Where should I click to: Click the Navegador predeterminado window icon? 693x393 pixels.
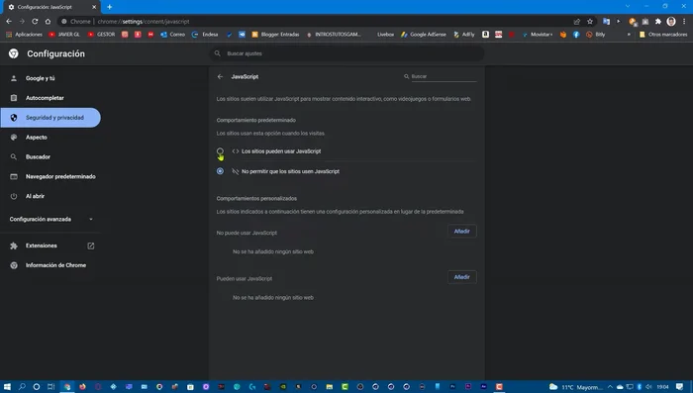click(x=14, y=176)
